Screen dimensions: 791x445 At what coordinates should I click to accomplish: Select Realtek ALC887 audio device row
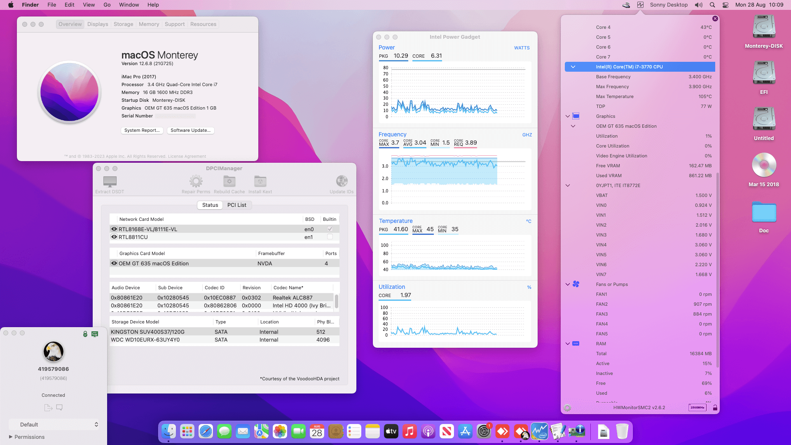(x=222, y=297)
